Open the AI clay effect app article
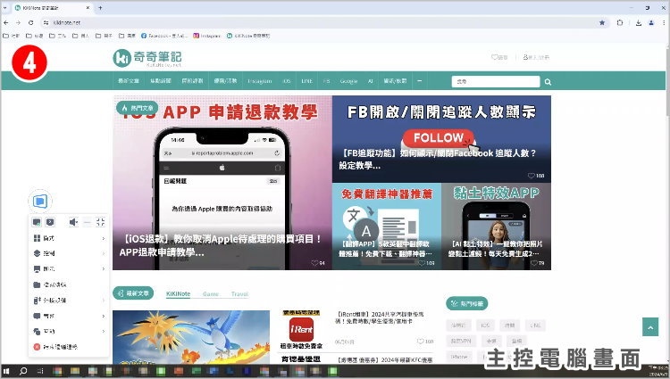Image resolution: width=670 pixels, height=379 pixels. pyautogui.click(x=496, y=227)
